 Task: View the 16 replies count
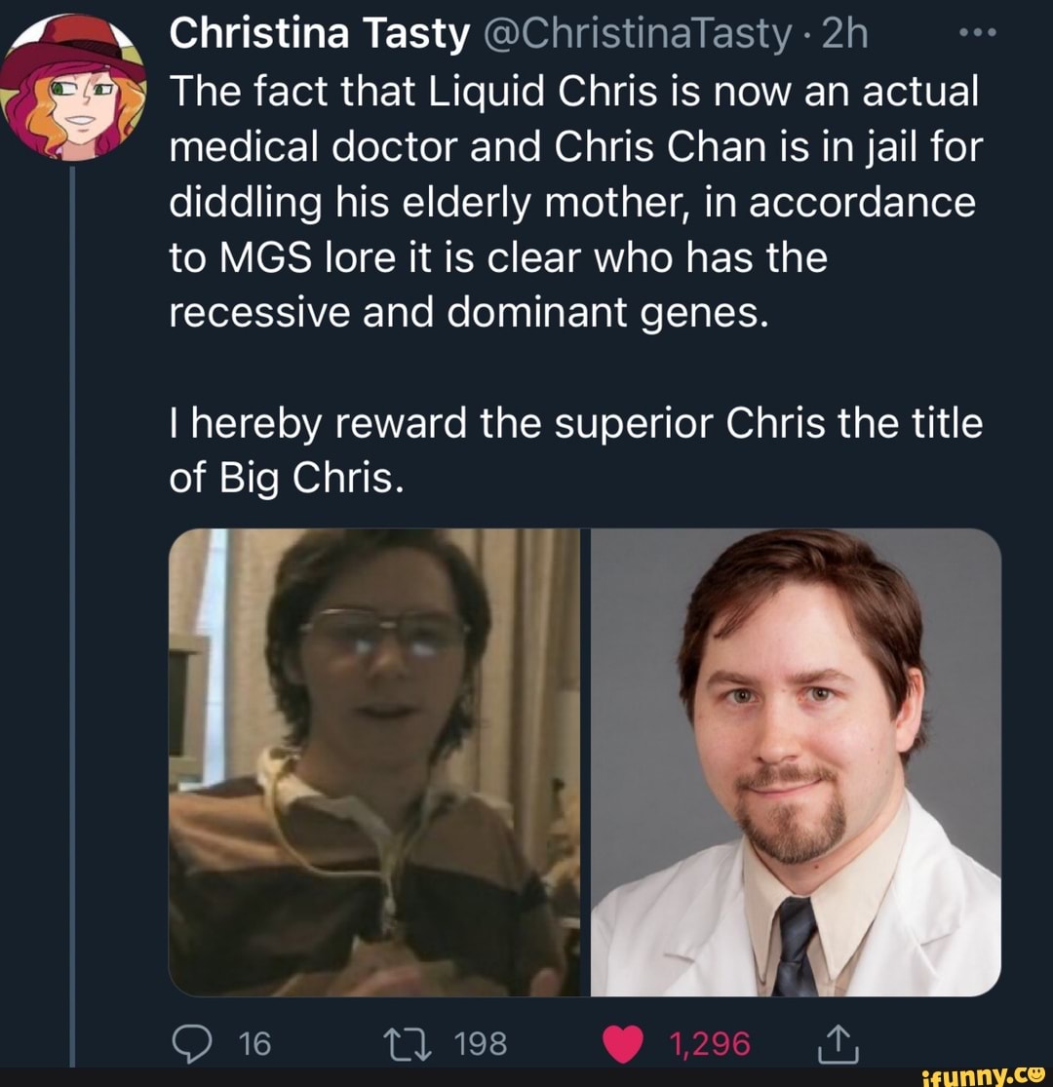click(254, 1044)
